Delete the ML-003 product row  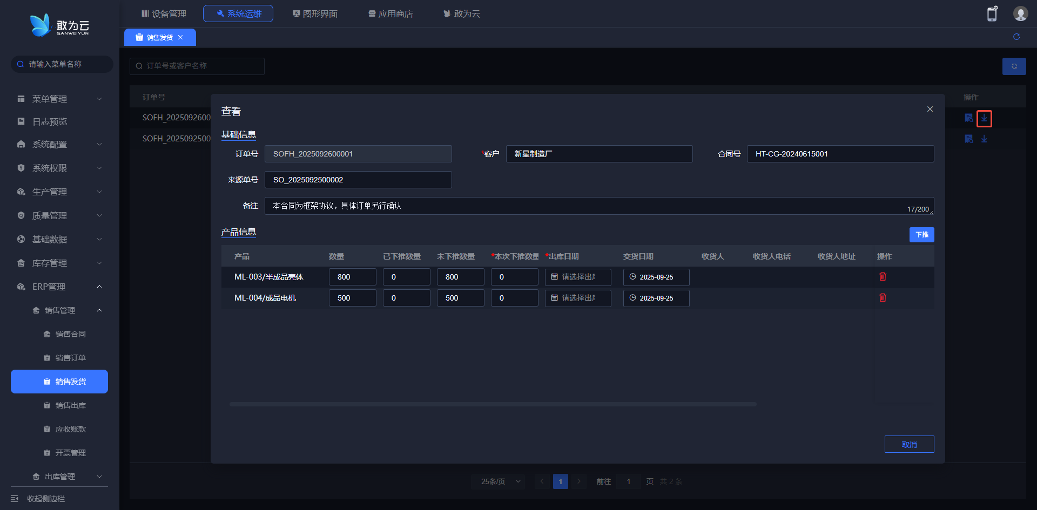883,277
